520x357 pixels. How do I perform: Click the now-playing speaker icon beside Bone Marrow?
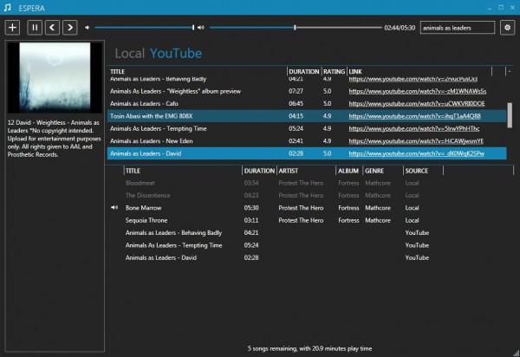pos(114,208)
